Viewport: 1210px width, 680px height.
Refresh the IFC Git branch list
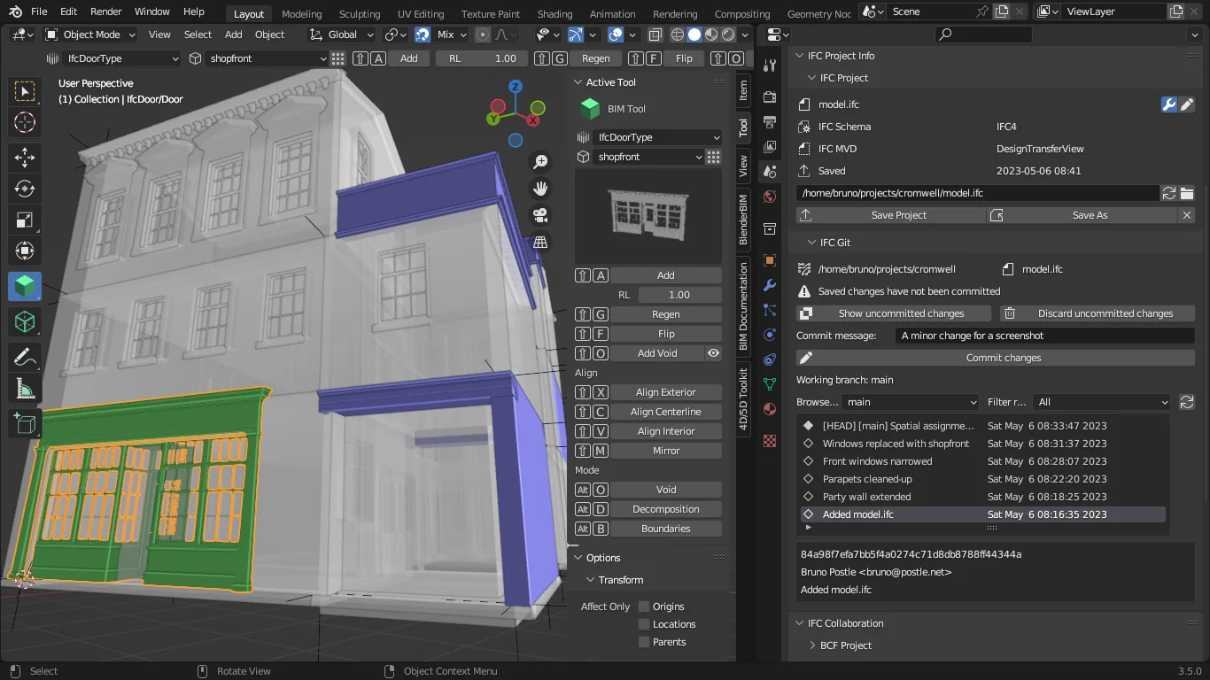coord(1187,402)
